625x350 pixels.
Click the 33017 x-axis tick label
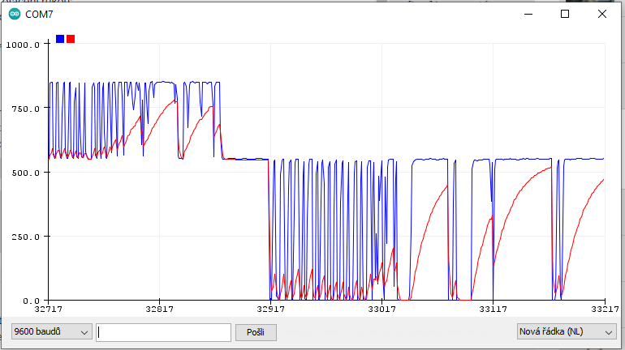pyautogui.click(x=381, y=309)
